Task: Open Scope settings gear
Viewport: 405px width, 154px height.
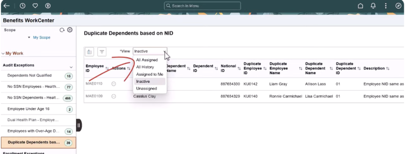Action: [x=70, y=30]
